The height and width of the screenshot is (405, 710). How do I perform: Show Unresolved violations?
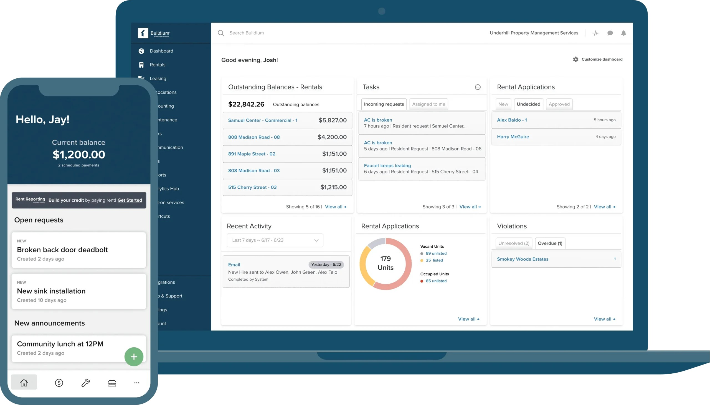(514, 243)
